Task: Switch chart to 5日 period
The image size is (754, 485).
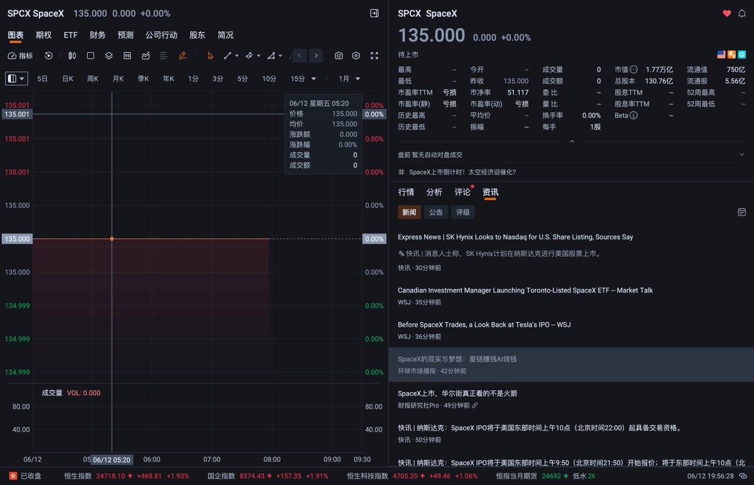Action: tap(42, 79)
